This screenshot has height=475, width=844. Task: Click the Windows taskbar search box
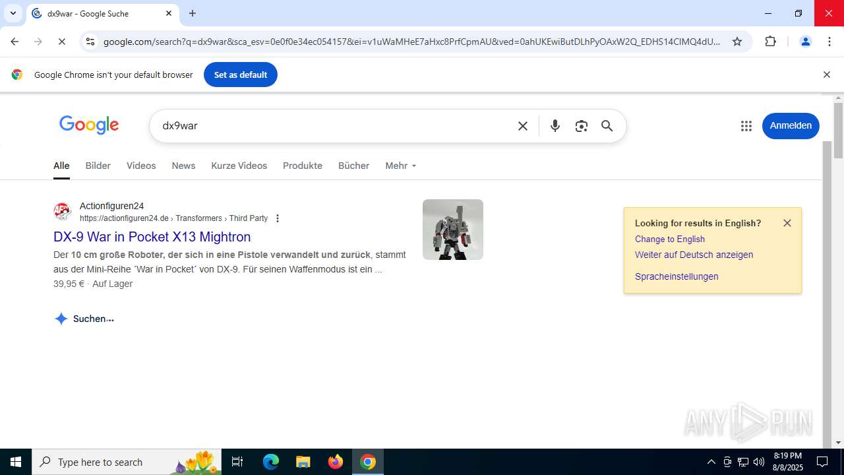click(128, 462)
